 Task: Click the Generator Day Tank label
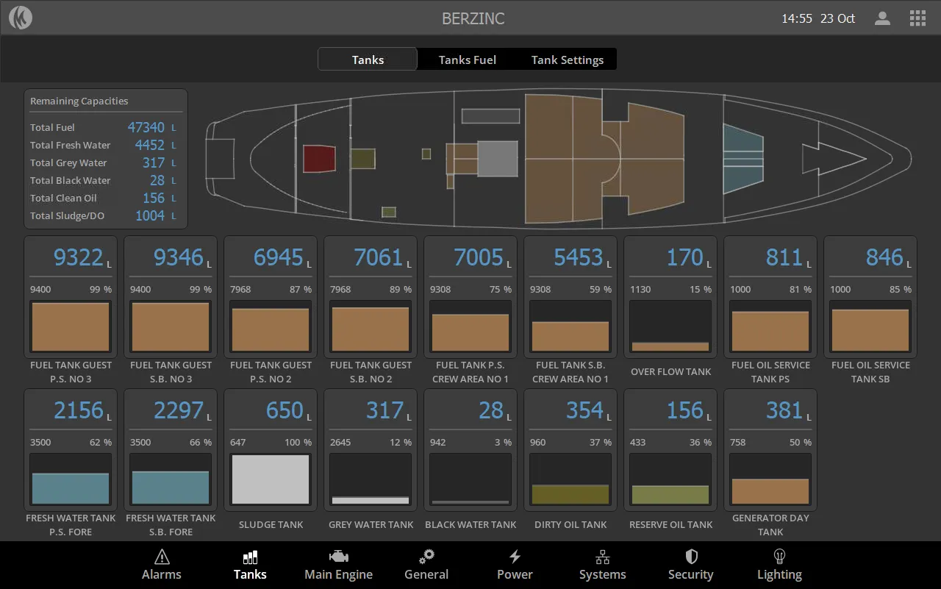pyautogui.click(x=770, y=525)
